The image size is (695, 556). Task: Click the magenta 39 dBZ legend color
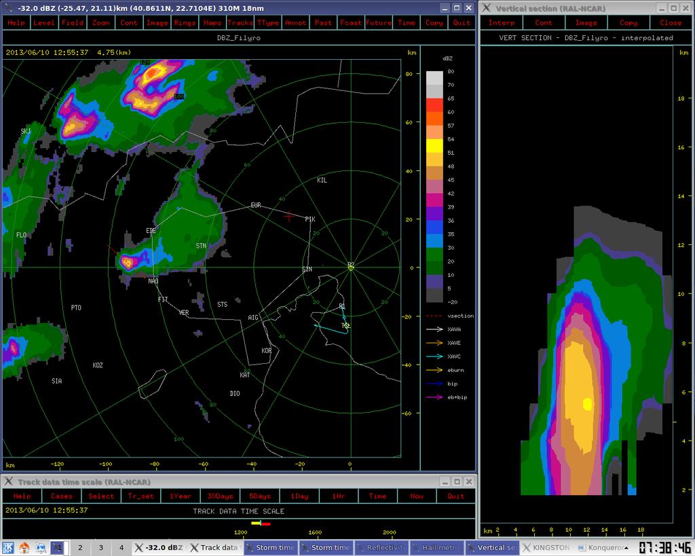434,200
